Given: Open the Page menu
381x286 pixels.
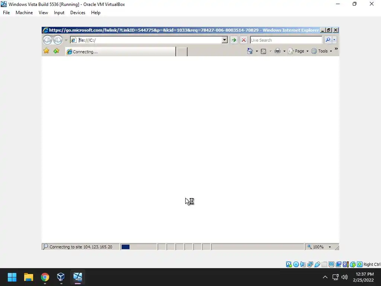Looking at the screenshot, I should pyautogui.click(x=298, y=51).
